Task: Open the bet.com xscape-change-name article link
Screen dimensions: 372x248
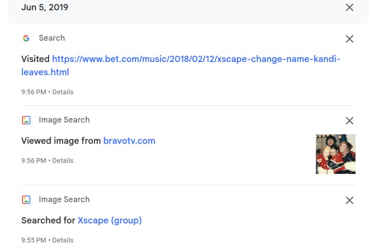Action: coord(181,65)
